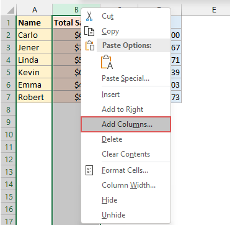230x225 pixels.
Task: Choose the Keep Text Only paste icon
Action: click(x=107, y=62)
